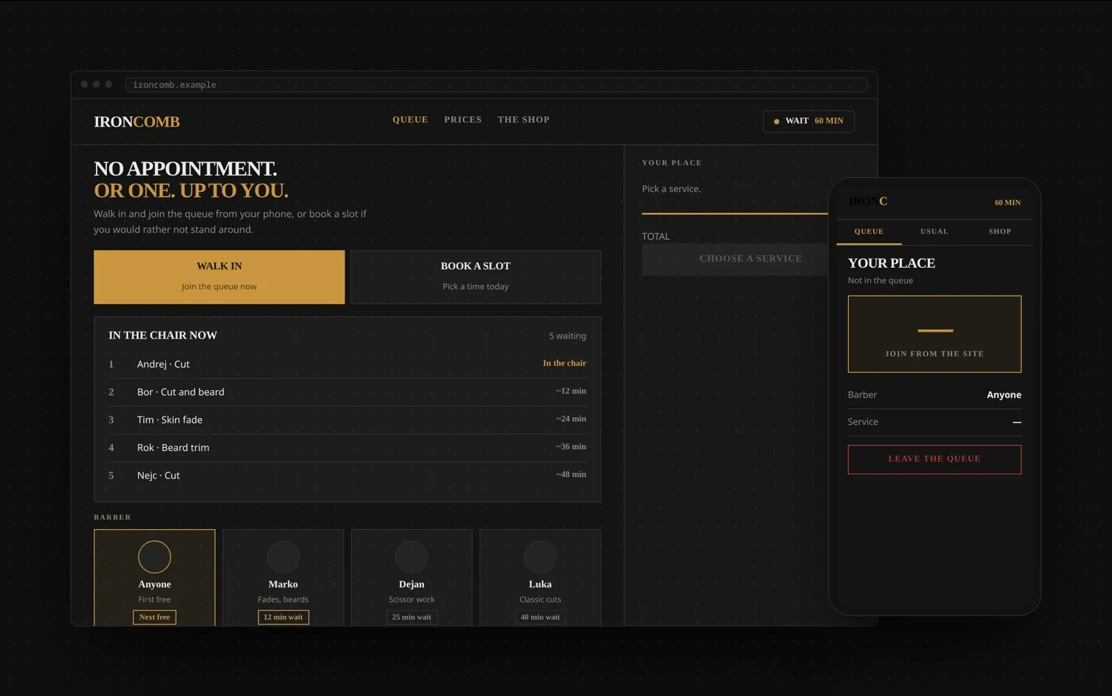The height and width of the screenshot is (696, 1112).
Task: Click the 40 min wait badge
Action: [x=540, y=617]
